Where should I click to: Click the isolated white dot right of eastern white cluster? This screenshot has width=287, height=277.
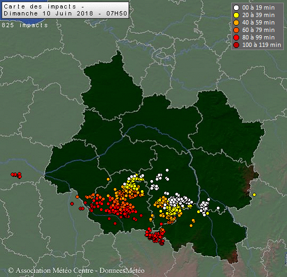point(218,208)
